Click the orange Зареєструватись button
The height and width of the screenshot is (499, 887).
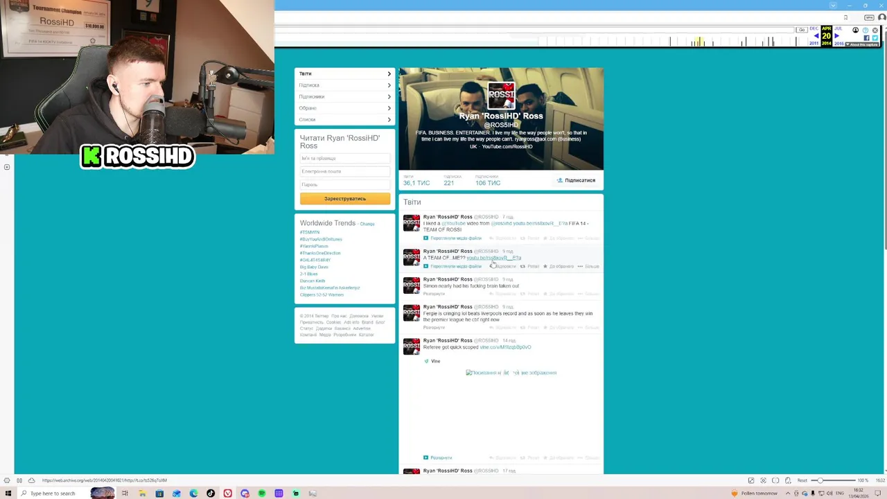[344, 199]
